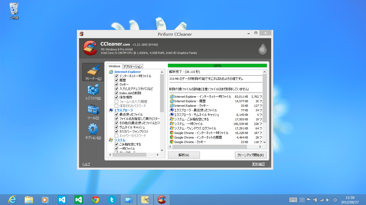Select the レジストリ sidebar icon
This screenshot has height=205, width=366.
[93, 92]
